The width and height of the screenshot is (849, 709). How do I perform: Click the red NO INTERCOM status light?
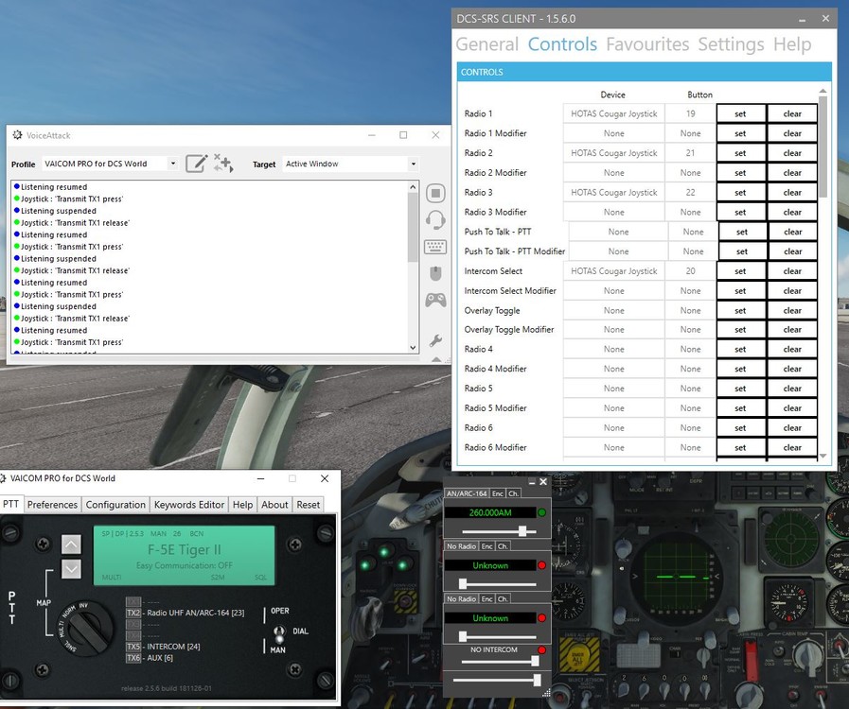(541, 649)
